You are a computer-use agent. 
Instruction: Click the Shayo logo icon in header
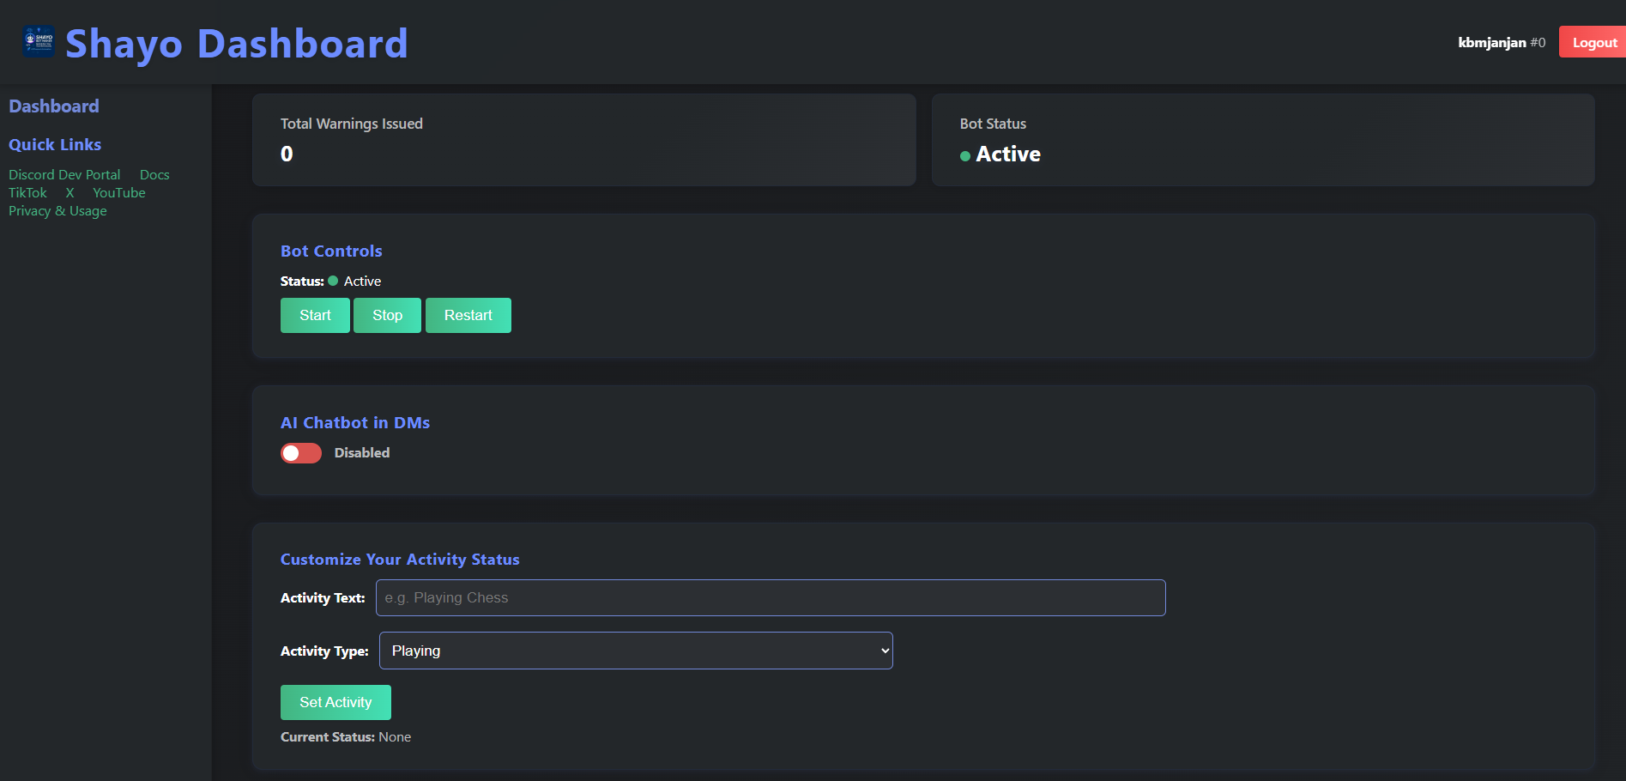point(39,42)
